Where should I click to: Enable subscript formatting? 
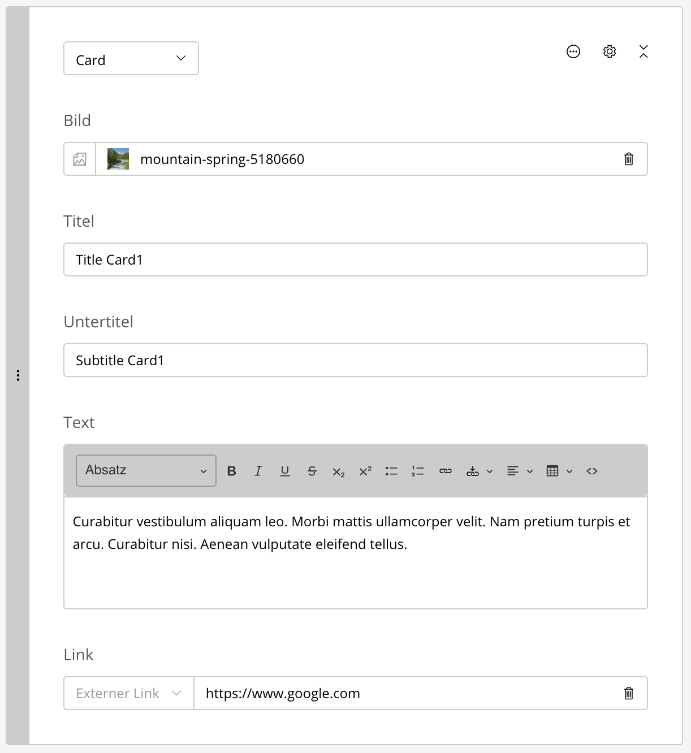[338, 471]
